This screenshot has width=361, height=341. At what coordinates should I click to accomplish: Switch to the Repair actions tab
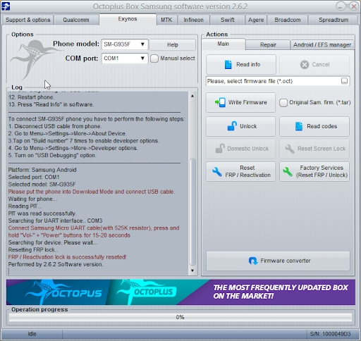click(268, 44)
